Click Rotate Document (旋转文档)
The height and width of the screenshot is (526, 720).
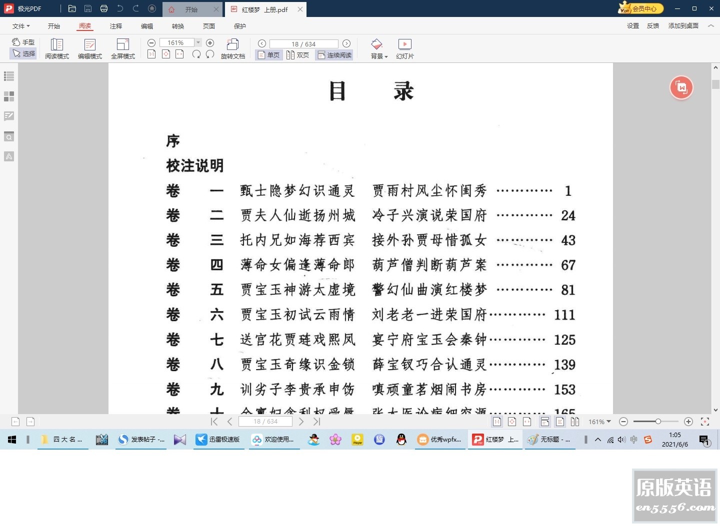(x=233, y=49)
